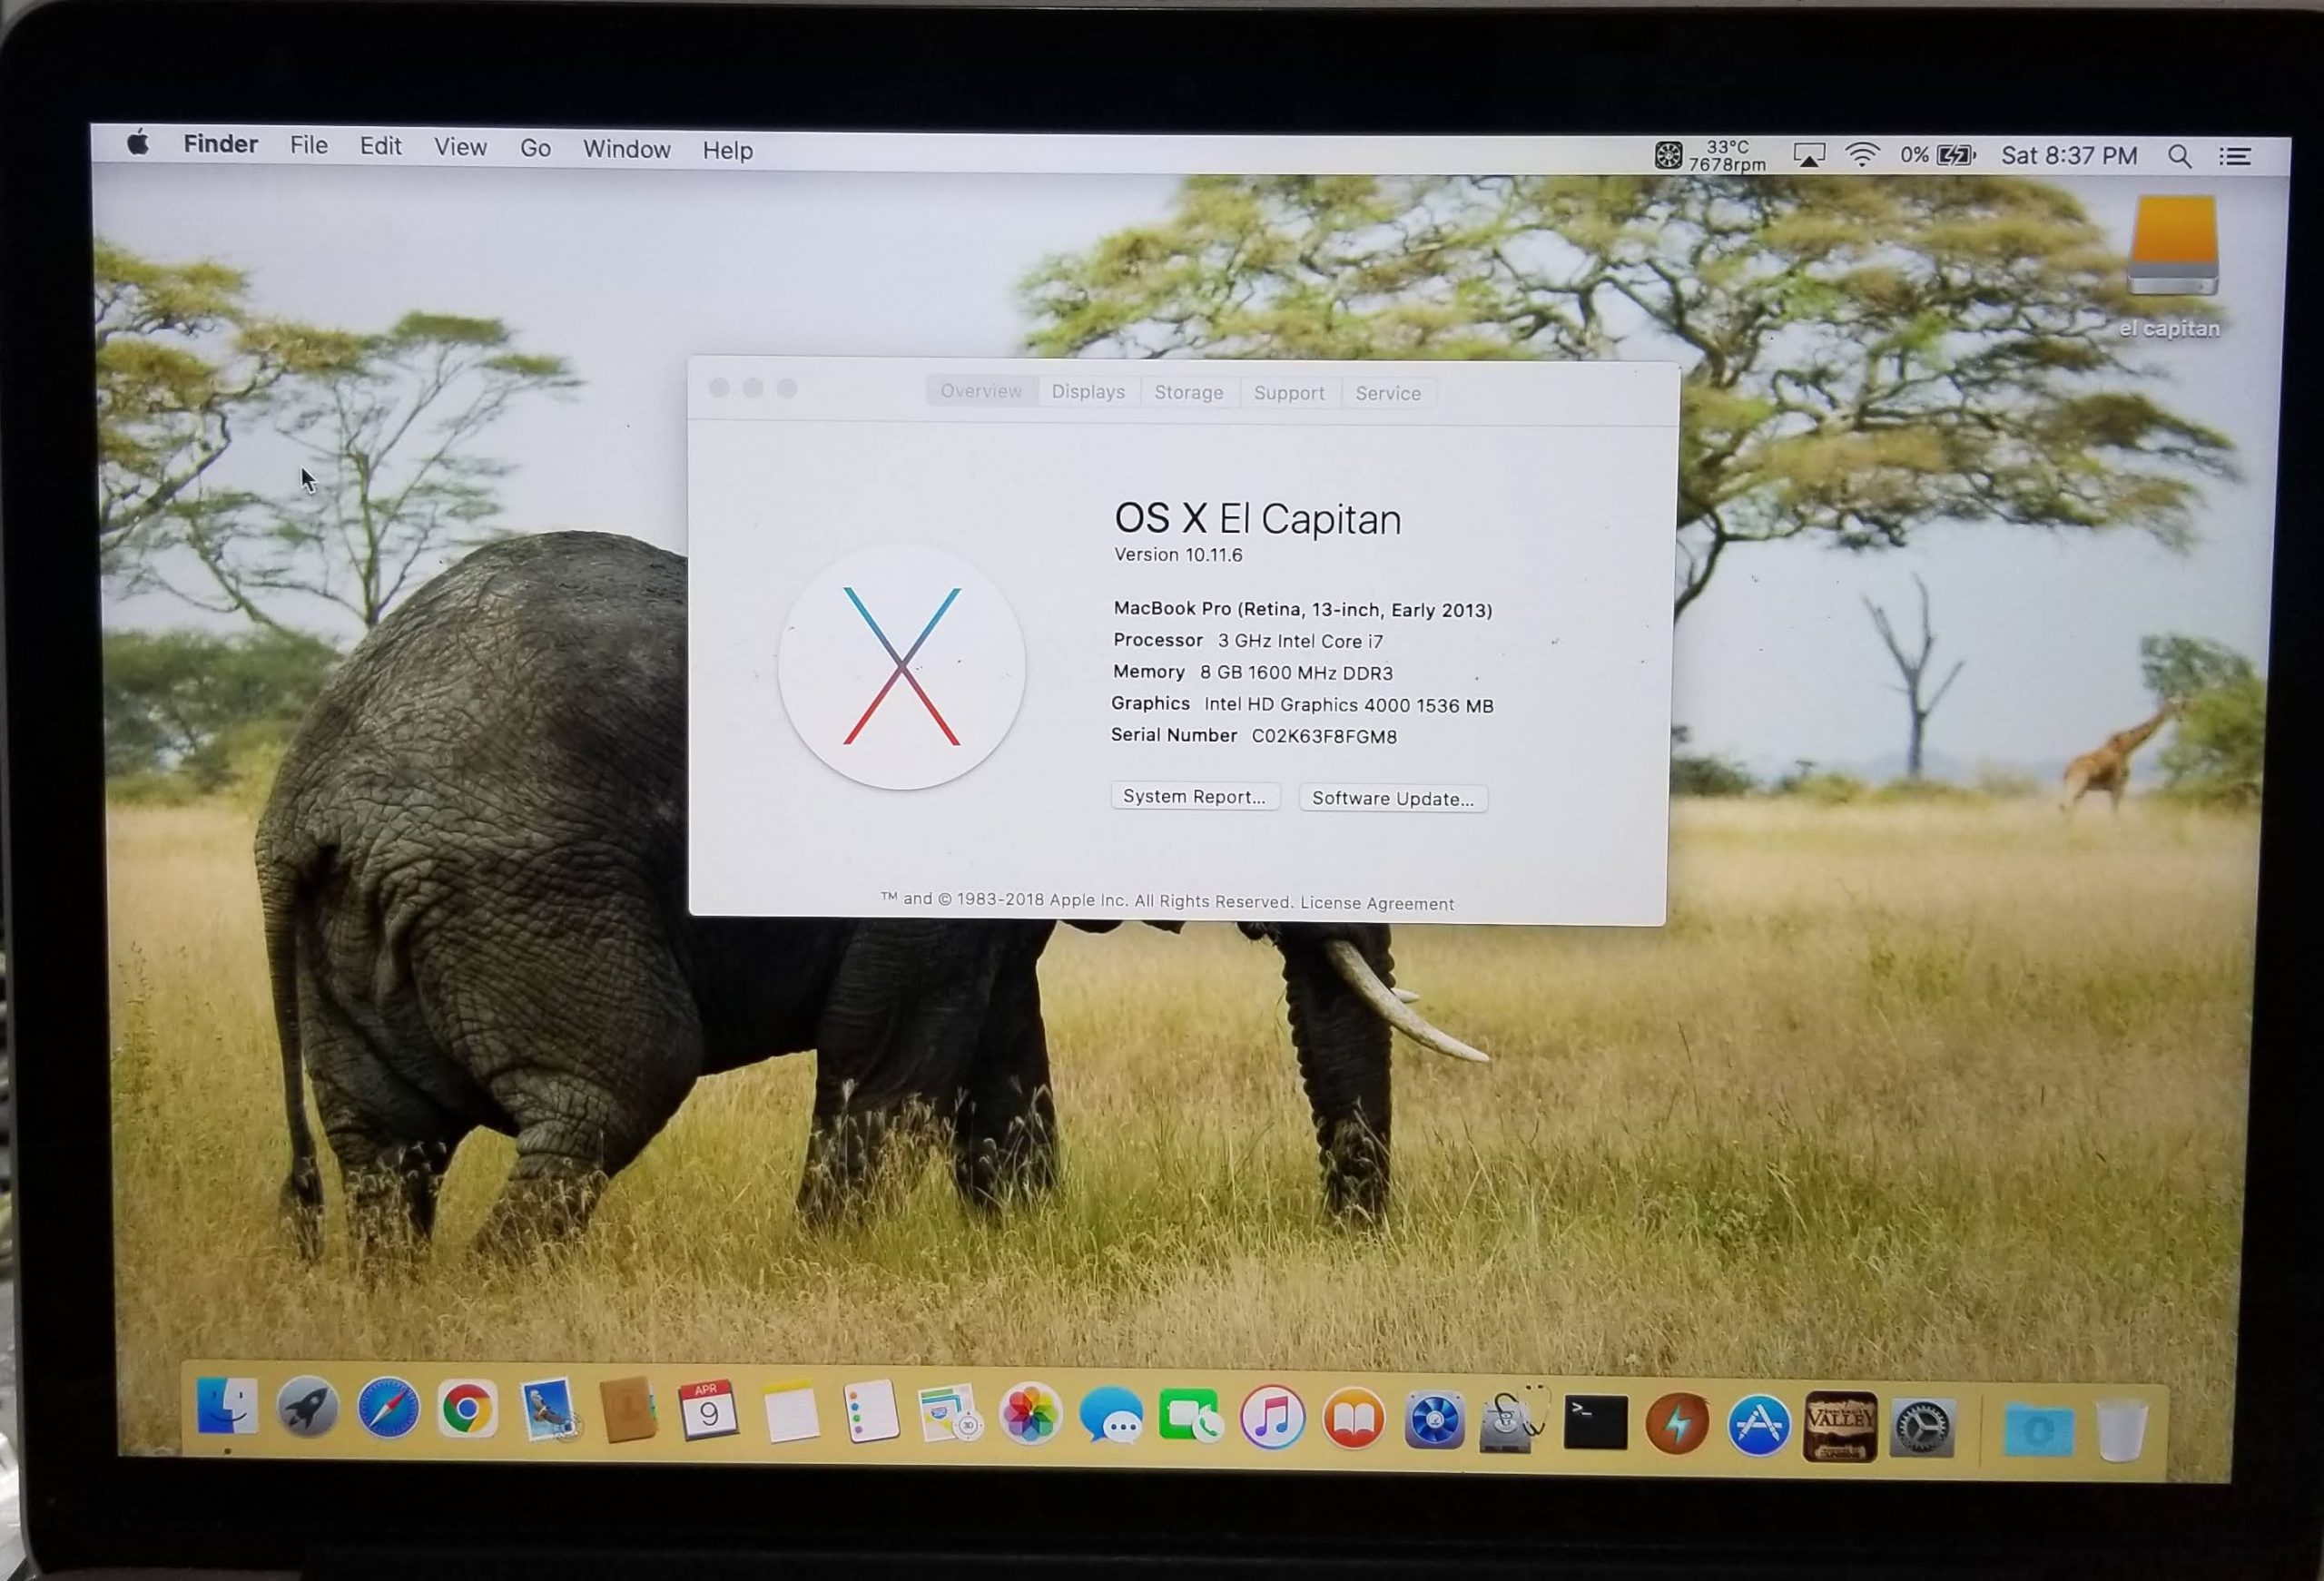This screenshot has height=1581, width=2324.
Task: Open the AirPlay display menu
Action: pyautogui.click(x=1809, y=155)
